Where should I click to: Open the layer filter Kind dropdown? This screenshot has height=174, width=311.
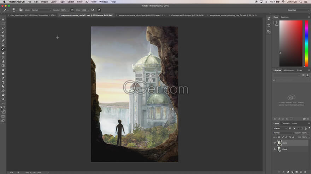(280, 128)
